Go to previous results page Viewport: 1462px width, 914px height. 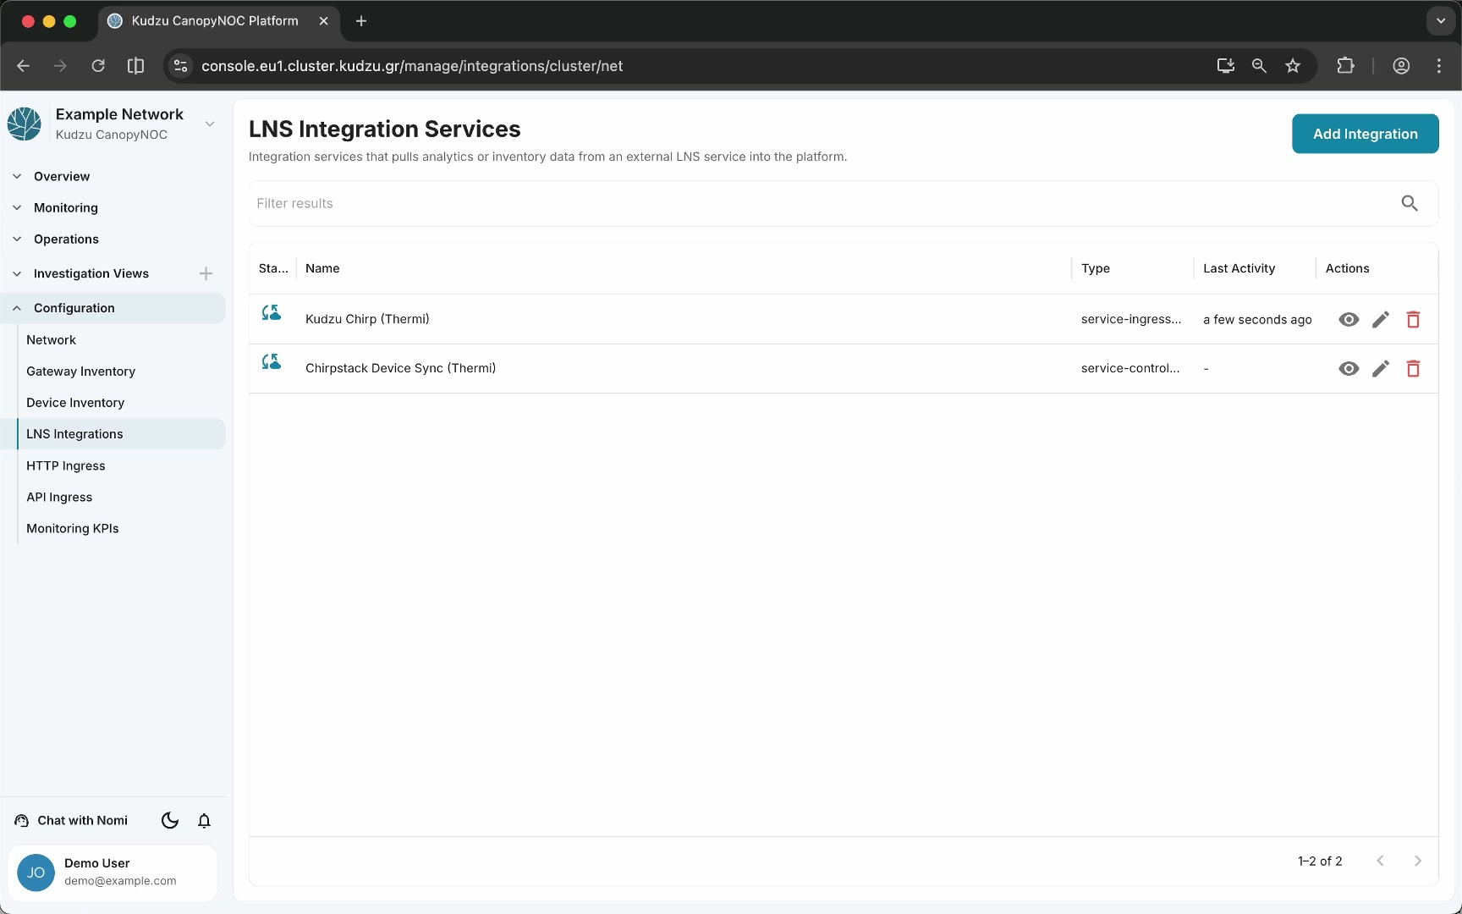pos(1380,861)
